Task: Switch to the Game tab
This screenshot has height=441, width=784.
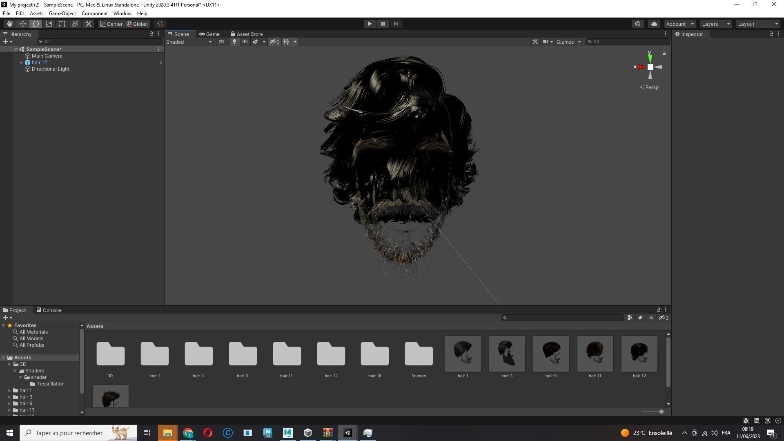Action: [x=209, y=34]
